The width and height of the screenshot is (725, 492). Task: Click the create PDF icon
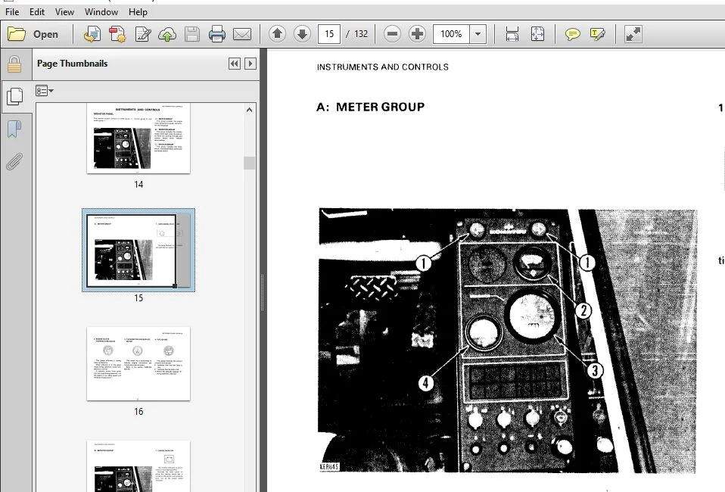click(117, 34)
